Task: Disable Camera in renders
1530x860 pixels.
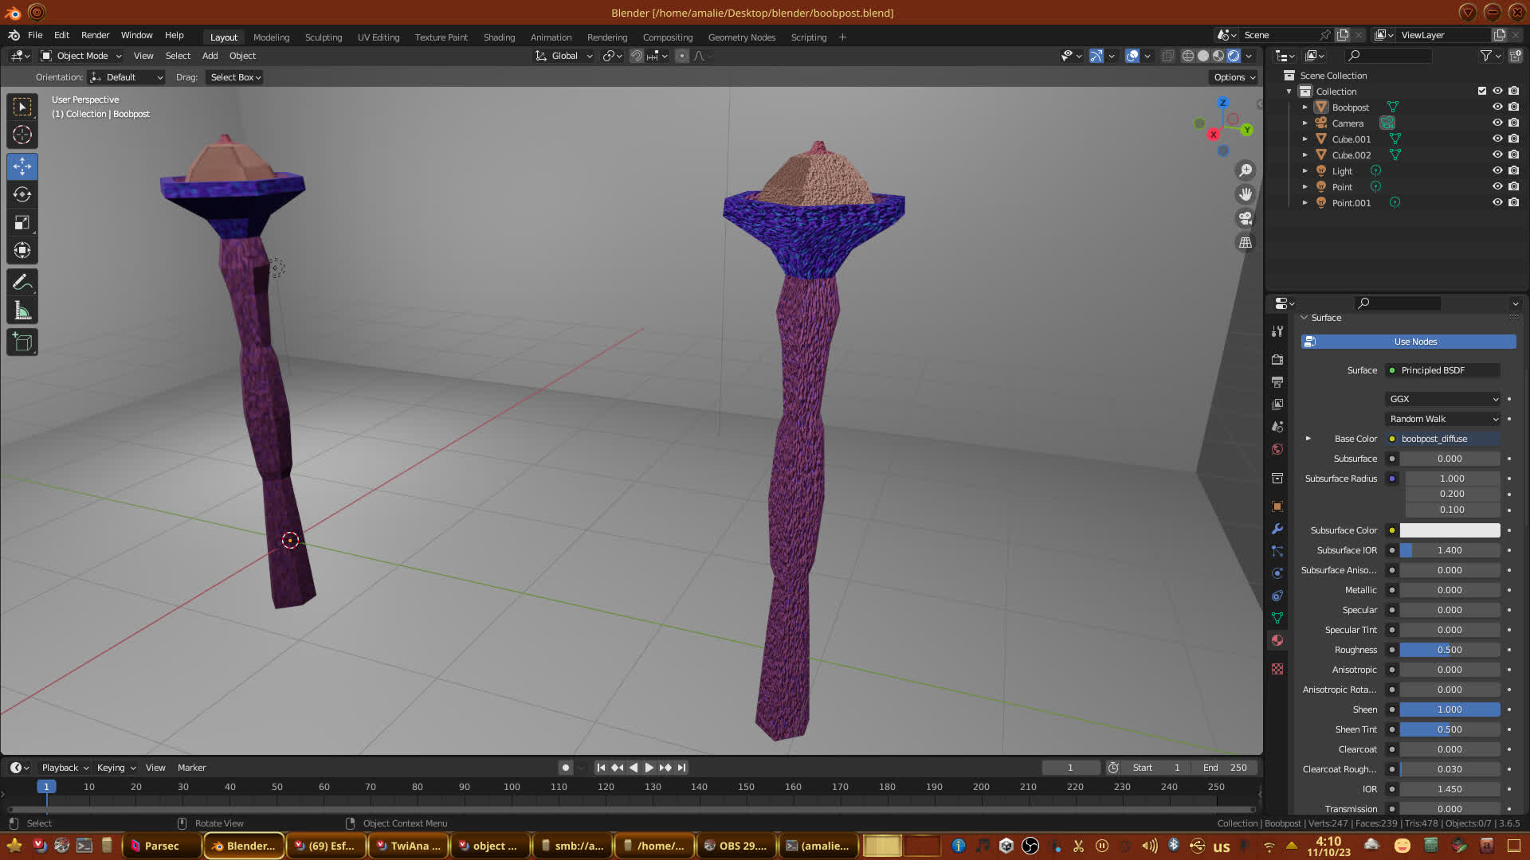Action: point(1513,123)
